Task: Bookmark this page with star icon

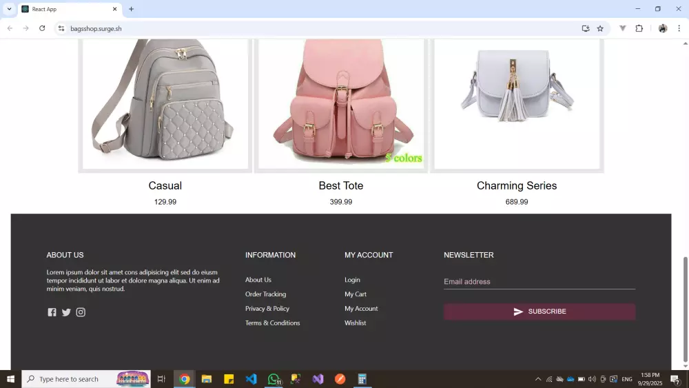Action: click(600, 28)
